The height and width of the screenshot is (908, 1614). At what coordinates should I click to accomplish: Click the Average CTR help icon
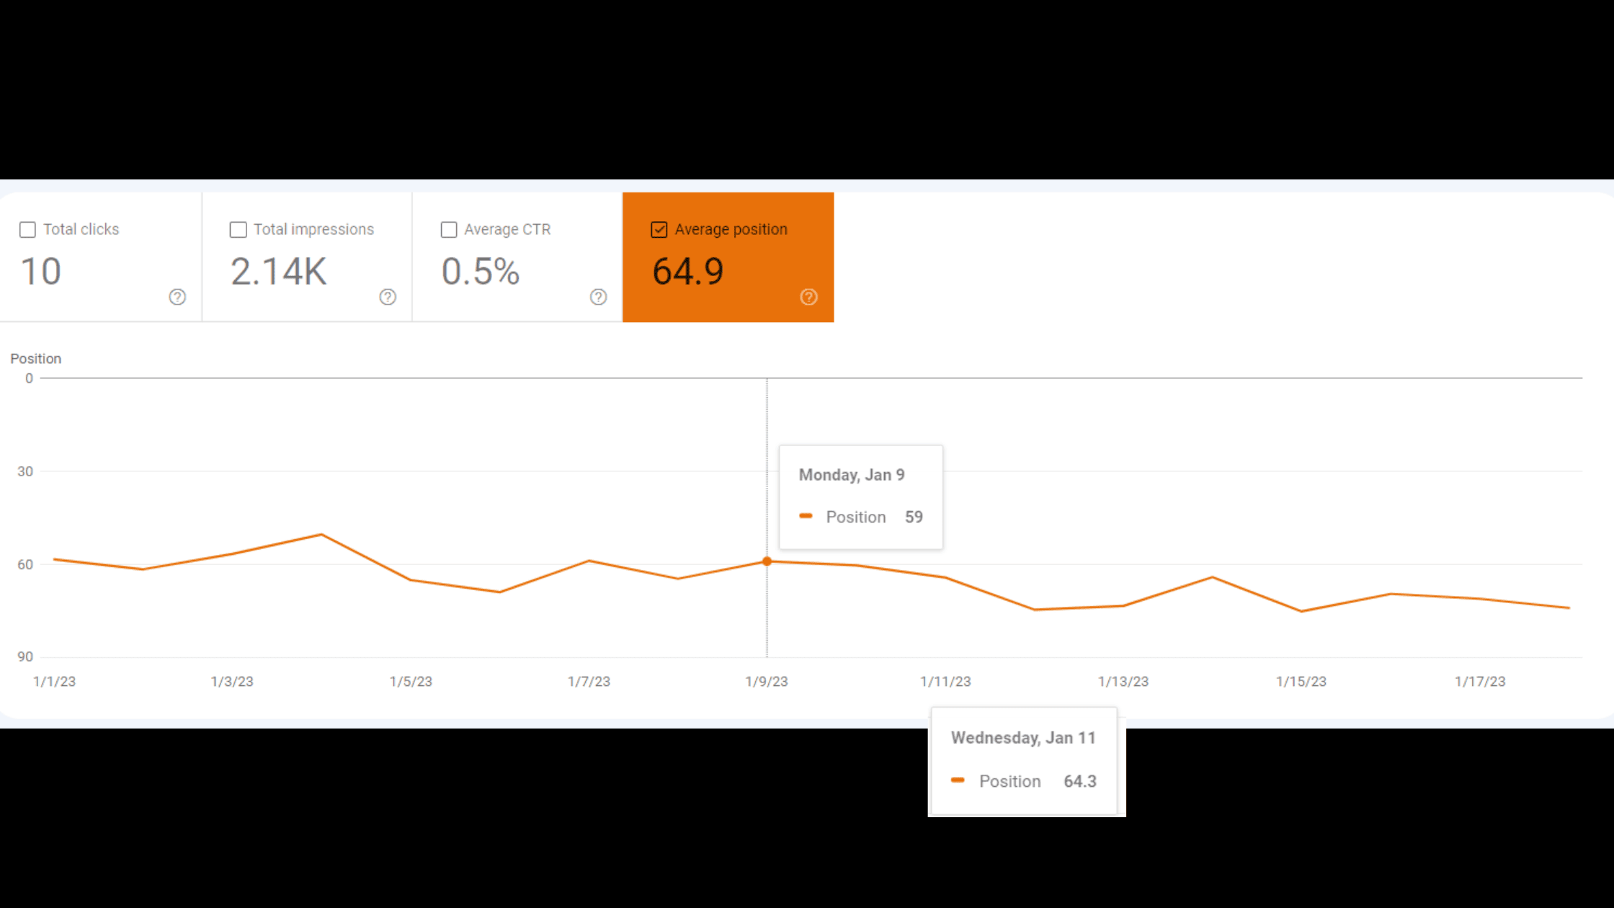[x=597, y=296]
